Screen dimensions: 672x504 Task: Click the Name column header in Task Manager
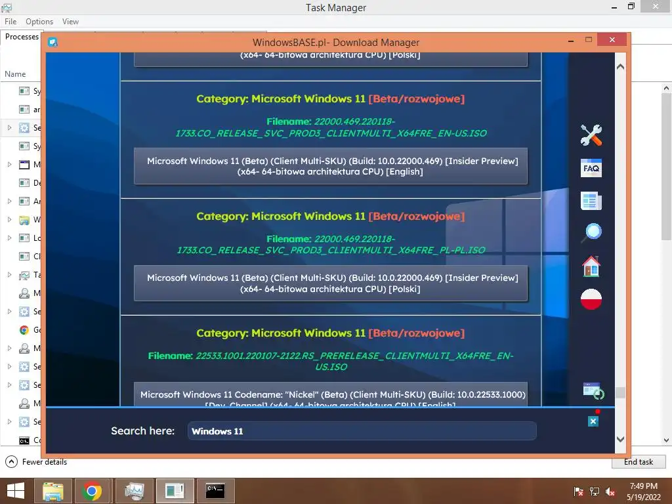coord(16,74)
